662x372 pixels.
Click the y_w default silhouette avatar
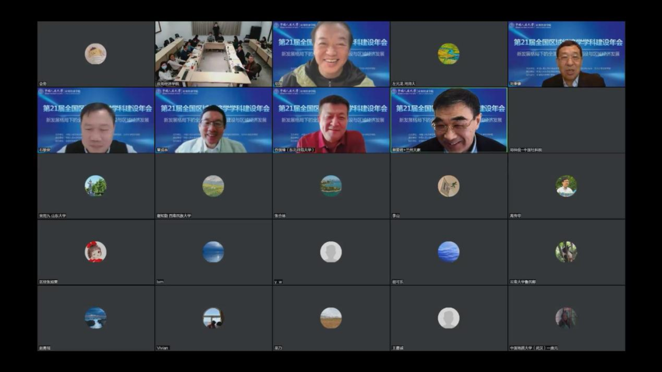tap(331, 251)
